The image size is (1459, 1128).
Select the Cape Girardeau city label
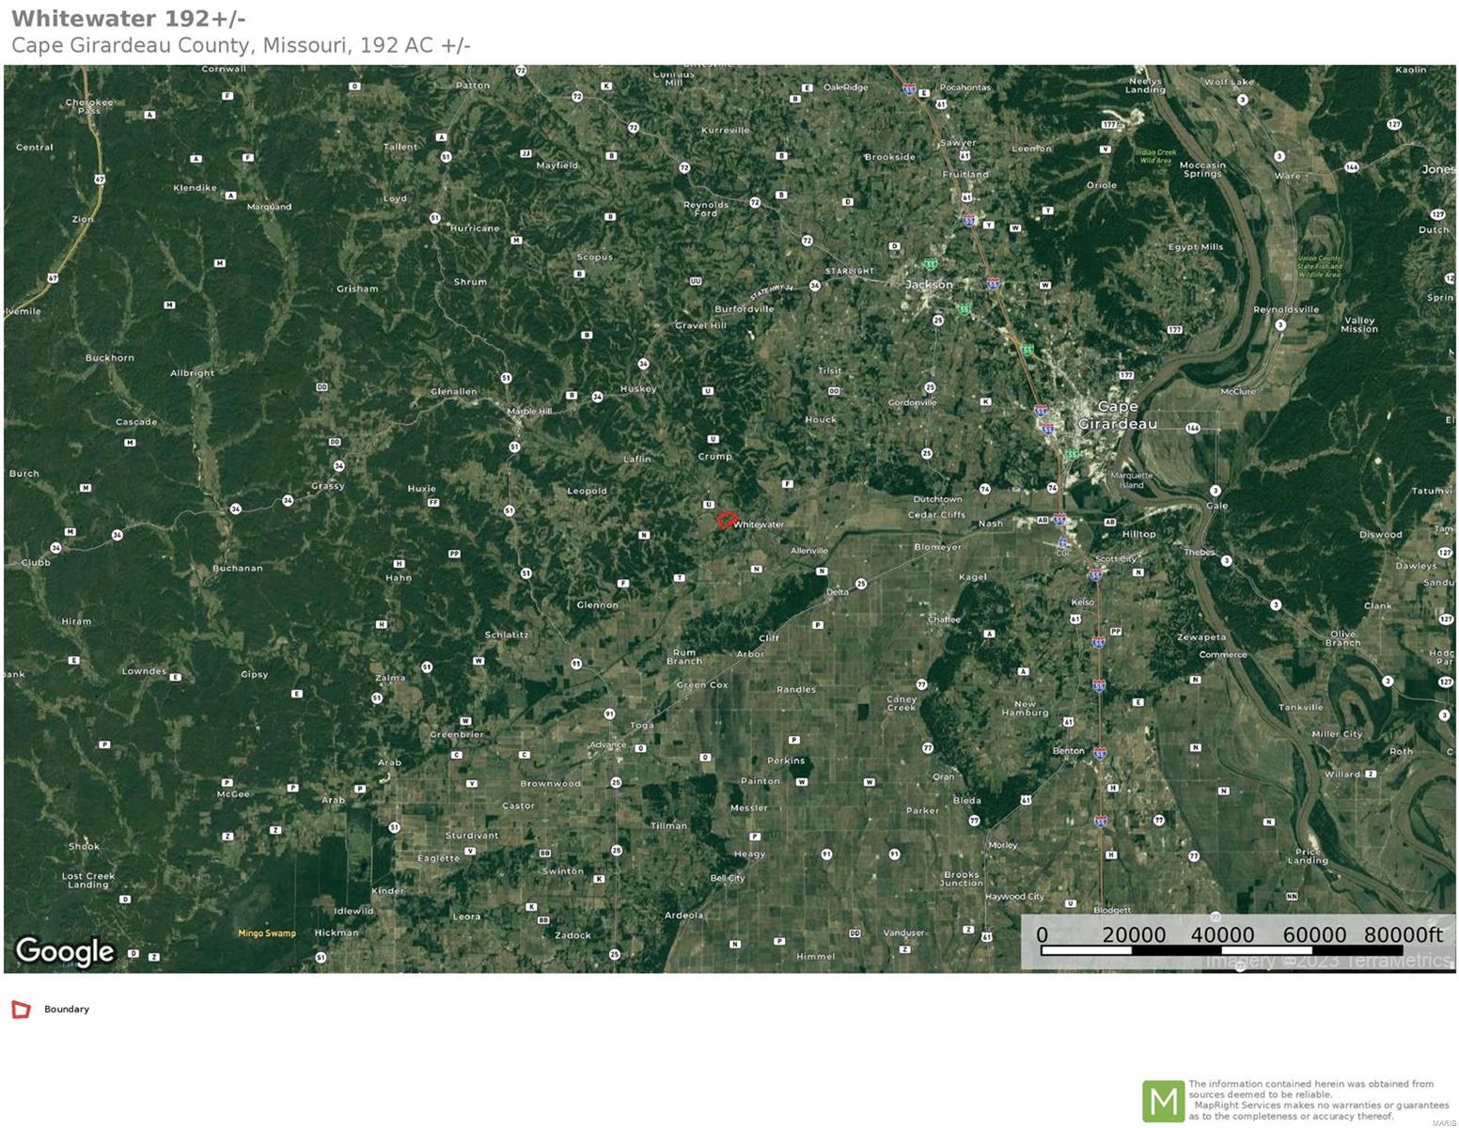pos(1117,415)
